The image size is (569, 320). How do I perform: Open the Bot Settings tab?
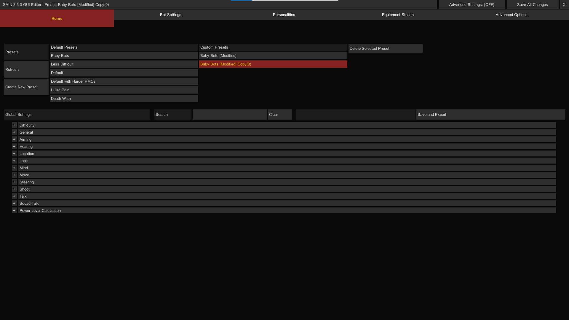coord(171,15)
